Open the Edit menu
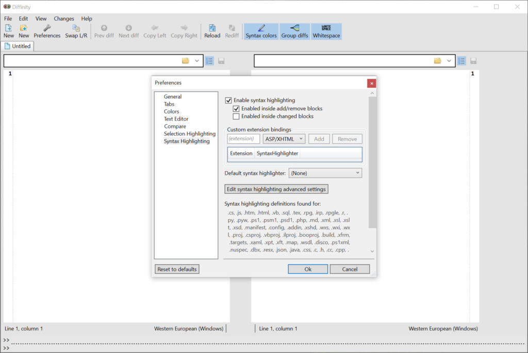Screen dimensions: 528x353 pos(23,19)
